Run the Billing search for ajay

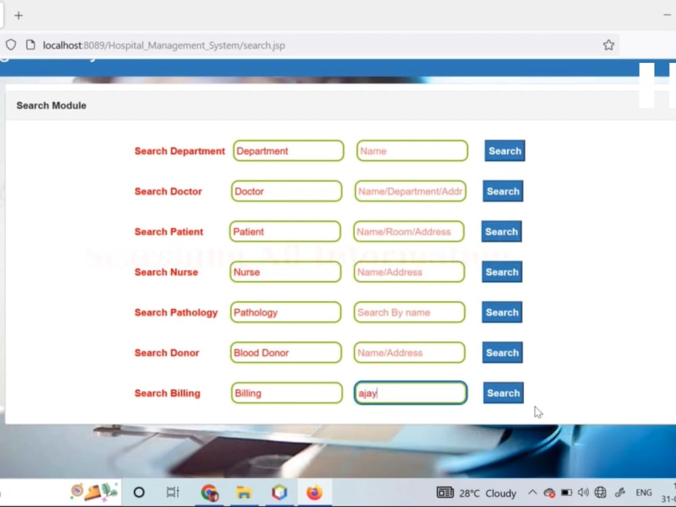click(x=503, y=393)
